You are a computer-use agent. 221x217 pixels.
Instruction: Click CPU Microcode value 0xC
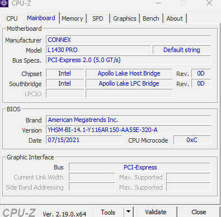click(x=192, y=140)
